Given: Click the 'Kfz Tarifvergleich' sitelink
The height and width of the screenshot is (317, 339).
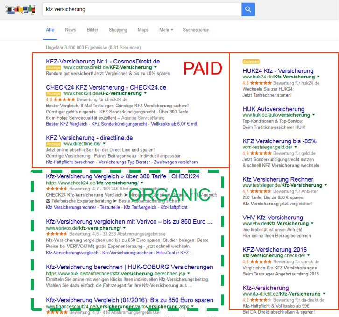Looking at the screenshot, I should [140, 207].
